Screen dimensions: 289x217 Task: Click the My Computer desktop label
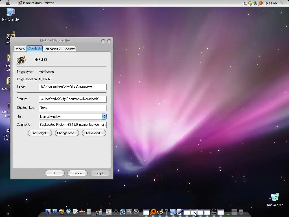click(x=11, y=19)
